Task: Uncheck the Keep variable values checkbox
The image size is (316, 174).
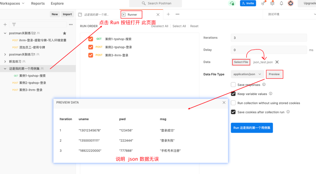Action: pos(233,94)
